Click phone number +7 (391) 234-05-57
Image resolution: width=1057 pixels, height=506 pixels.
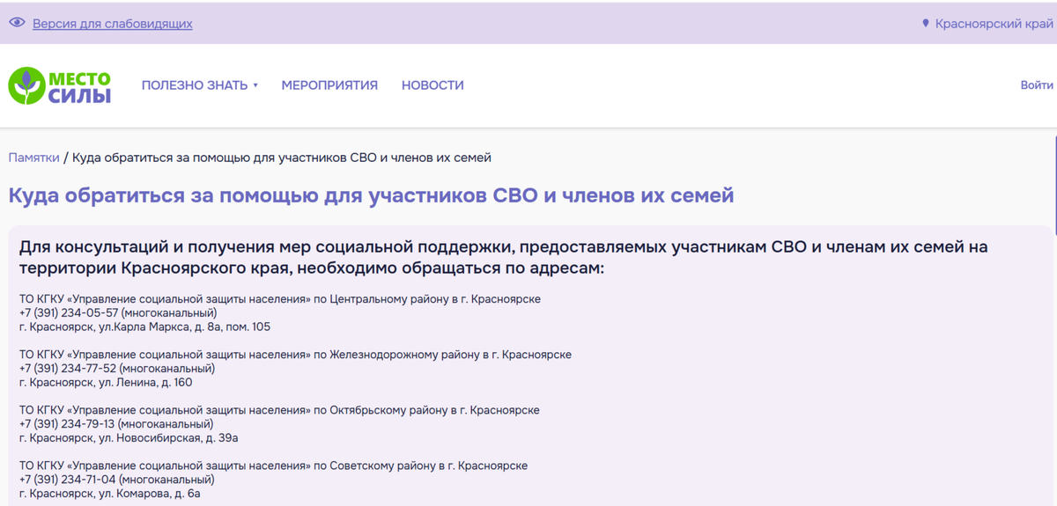(x=69, y=313)
